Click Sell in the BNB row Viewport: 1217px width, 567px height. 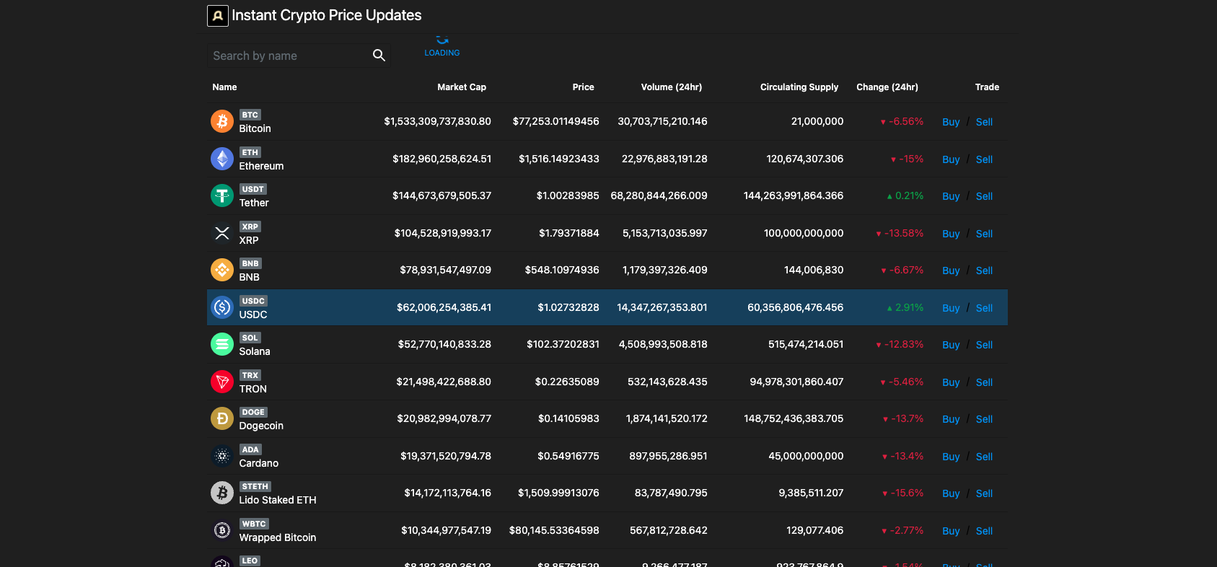click(984, 271)
